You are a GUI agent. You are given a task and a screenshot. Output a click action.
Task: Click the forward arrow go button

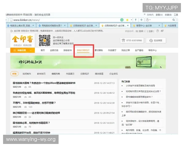pos(141,20)
